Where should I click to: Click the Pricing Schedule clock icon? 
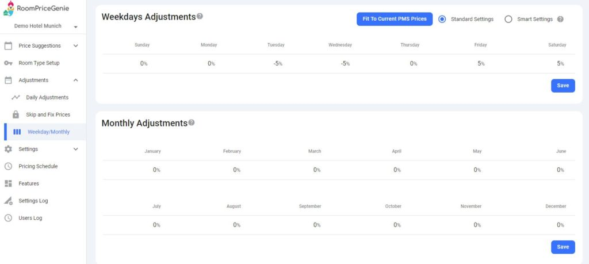tap(8, 166)
